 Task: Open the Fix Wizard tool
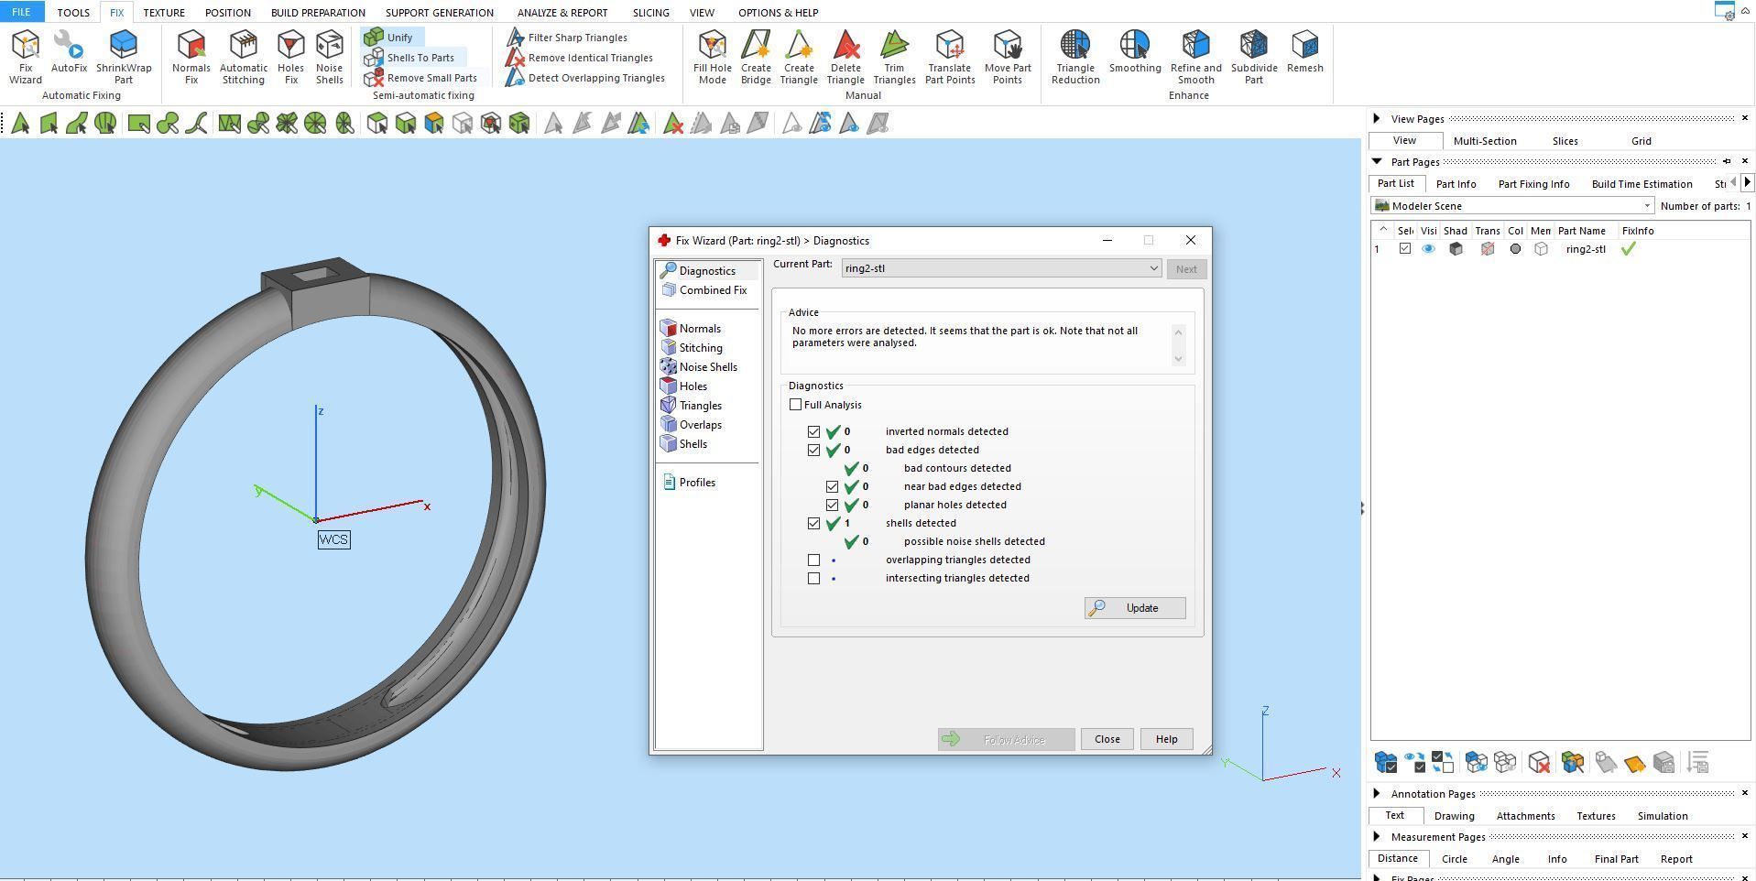click(x=26, y=57)
